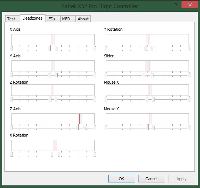The image size is (200, 188).
Task: Click Z Rotation far-right slider handle
Action: click(95, 98)
